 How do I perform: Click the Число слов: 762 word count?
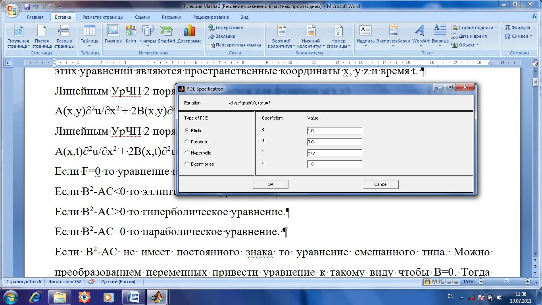coord(65,282)
